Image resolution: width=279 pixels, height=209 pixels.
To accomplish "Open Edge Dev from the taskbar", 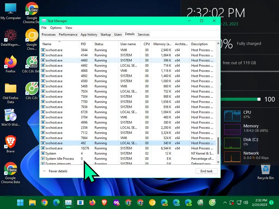I will point(188,202).
